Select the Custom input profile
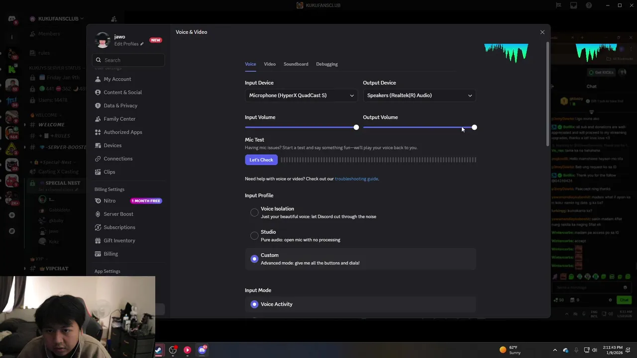Screen dimensions: 637x358 point(254,259)
